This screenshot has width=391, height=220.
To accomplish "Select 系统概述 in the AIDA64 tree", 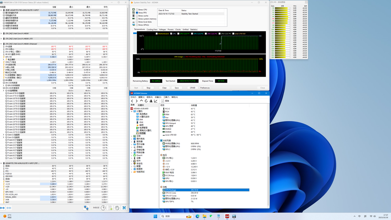I will pyautogui.click(x=143, y=114).
